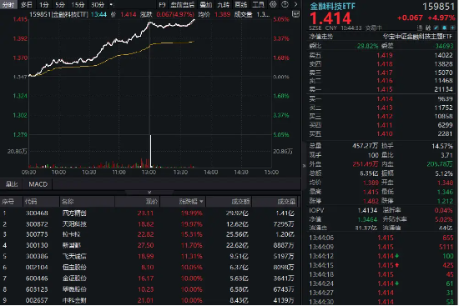459x306 pixels.
Task: Click the small icon at chart's top-right corner
Action: point(296,14)
